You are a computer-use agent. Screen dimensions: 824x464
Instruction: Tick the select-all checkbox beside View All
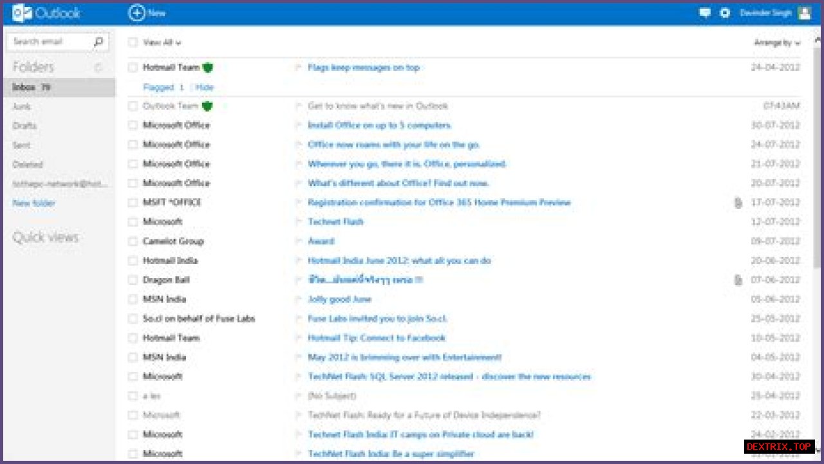[x=133, y=42]
